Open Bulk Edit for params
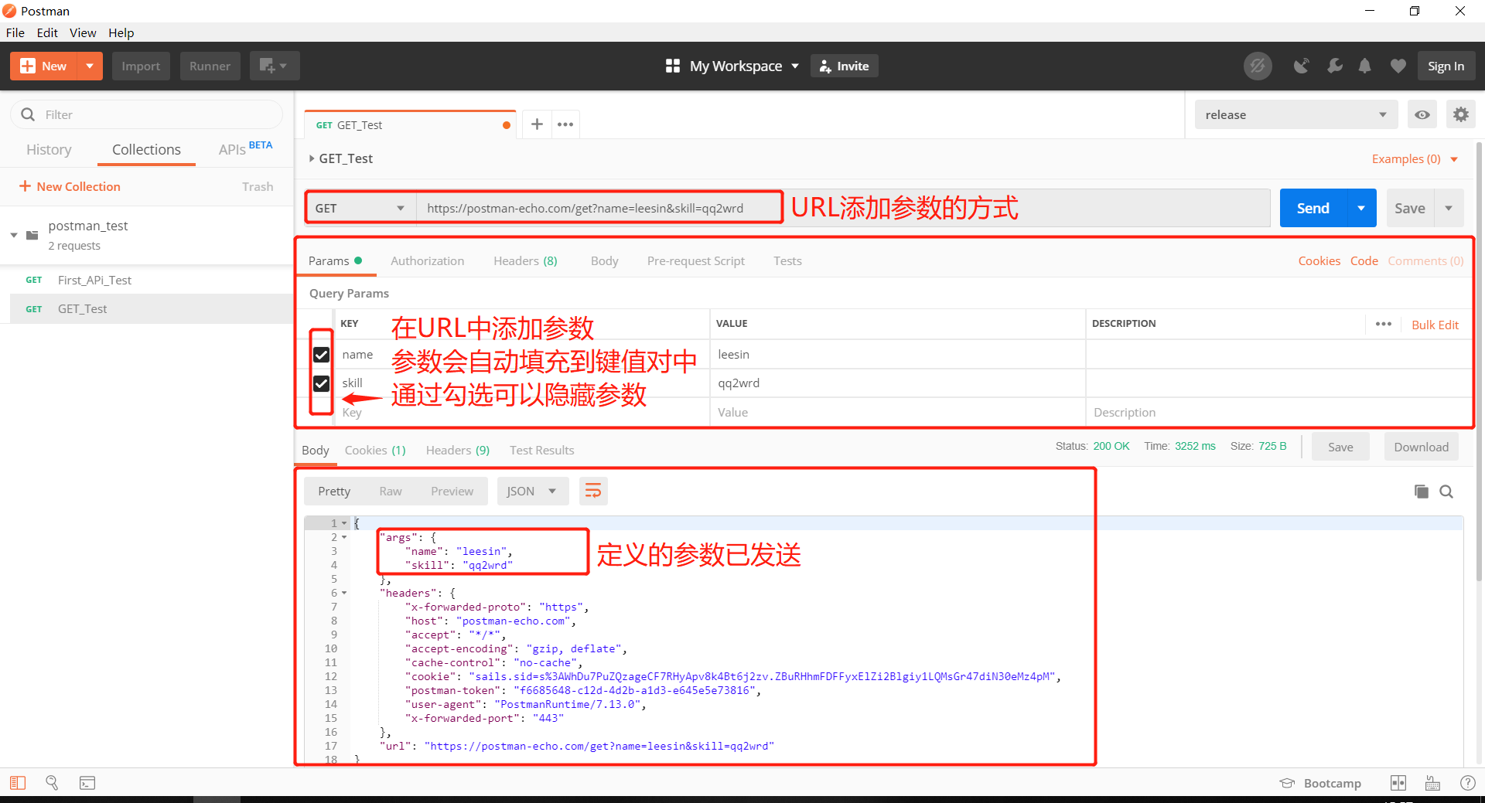This screenshot has width=1485, height=803. pos(1435,325)
